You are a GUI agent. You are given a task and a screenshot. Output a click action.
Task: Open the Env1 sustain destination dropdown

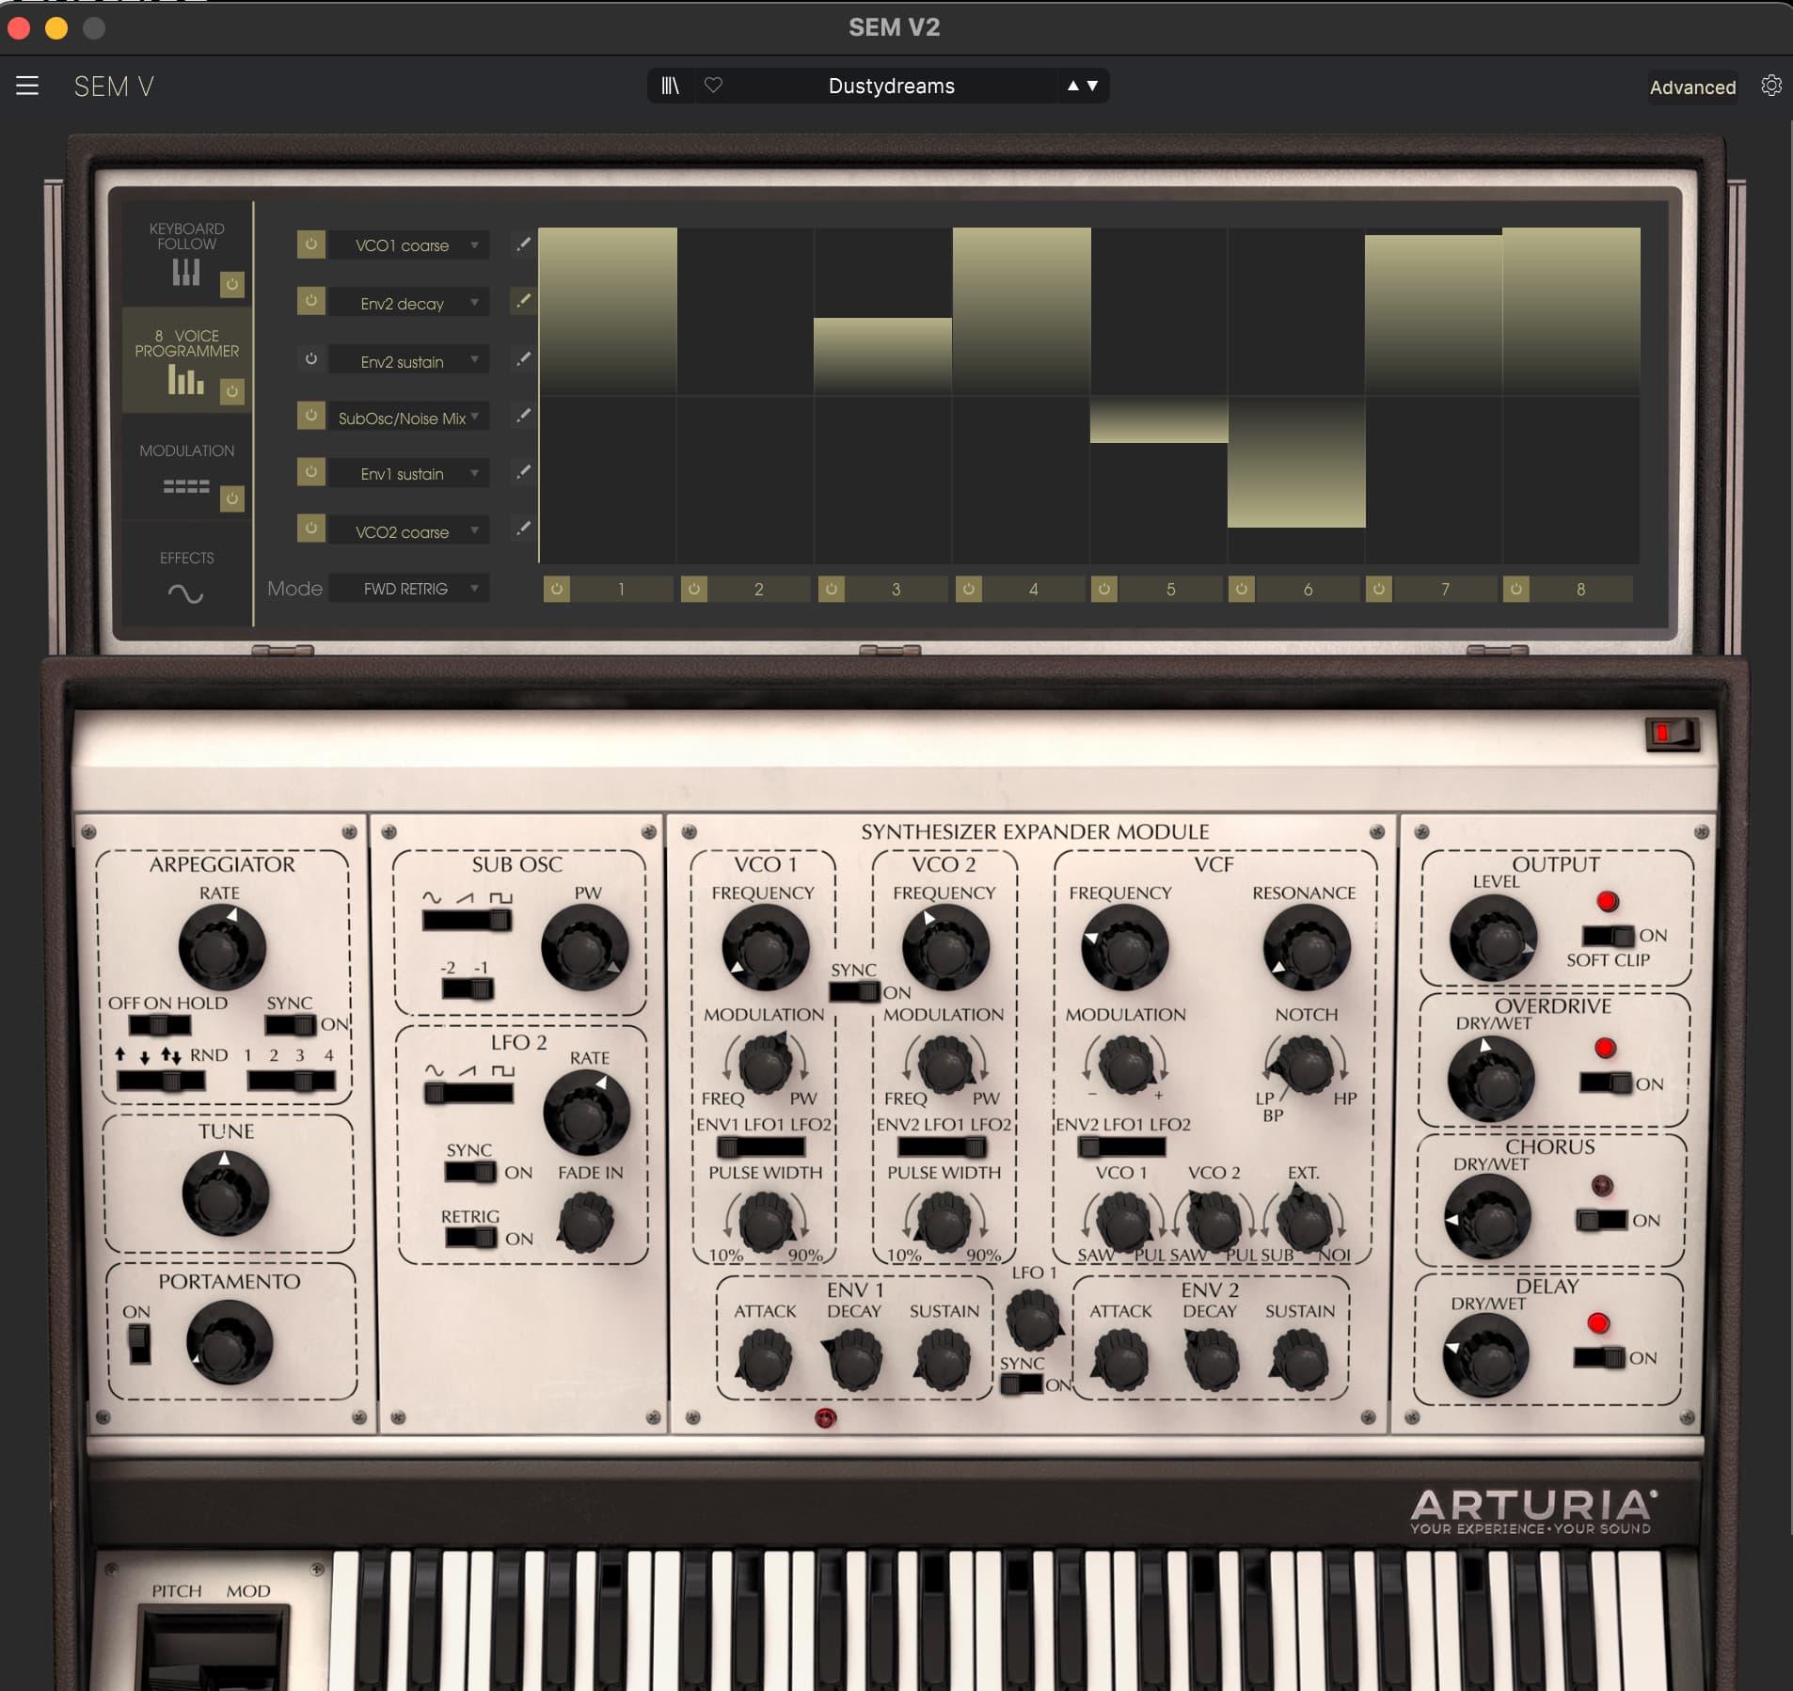(408, 474)
